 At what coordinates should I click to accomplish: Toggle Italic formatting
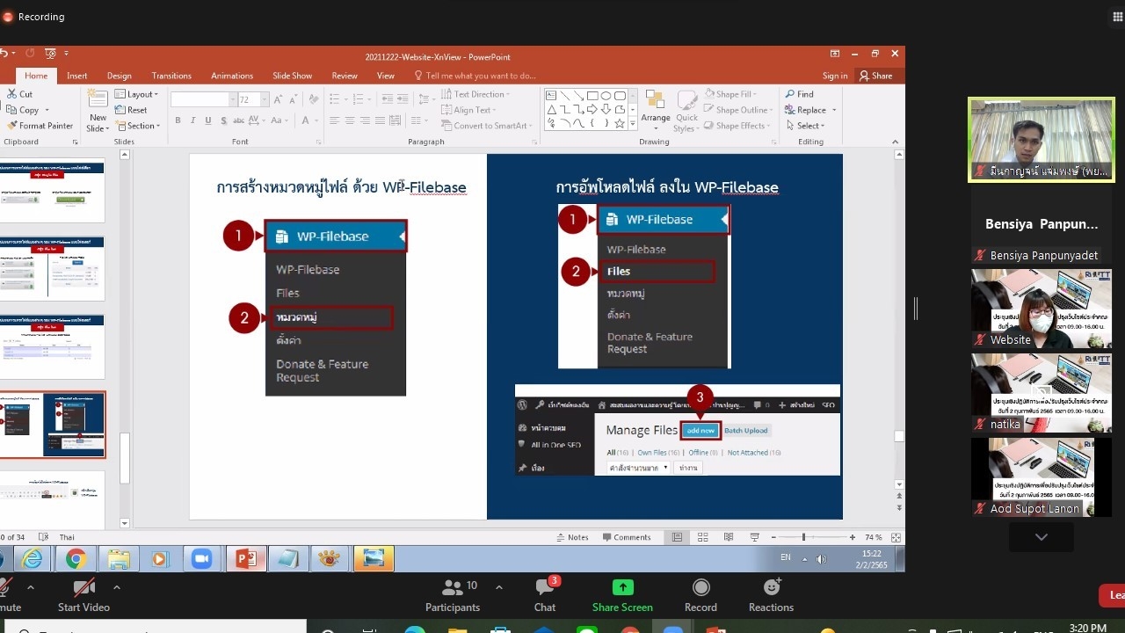[192, 120]
